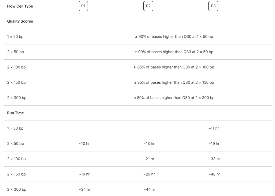Viewport: 275px width, 196px height.
Task: Select the "Quality Scores" section heading
Action: 20,21
